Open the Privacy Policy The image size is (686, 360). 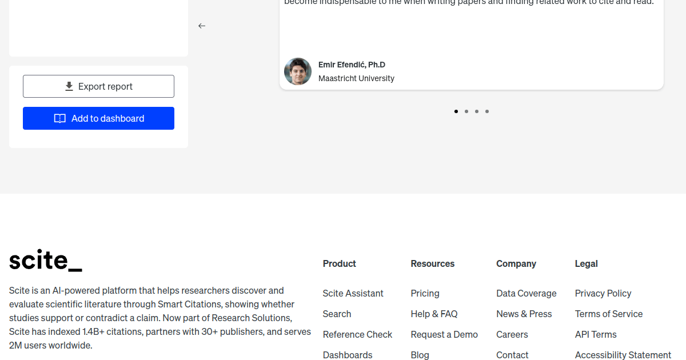603,293
